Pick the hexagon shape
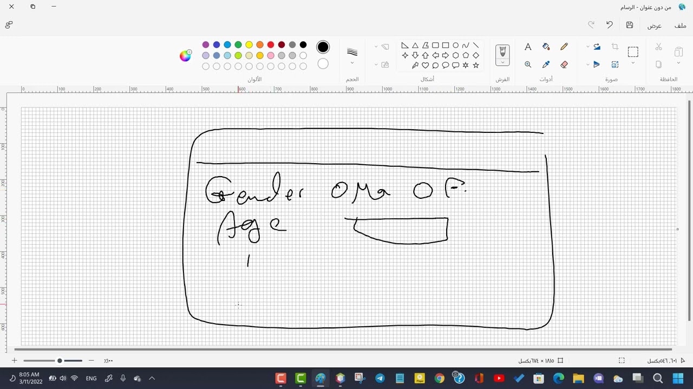The width and height of the screenshot is (693, 389). 455,55
